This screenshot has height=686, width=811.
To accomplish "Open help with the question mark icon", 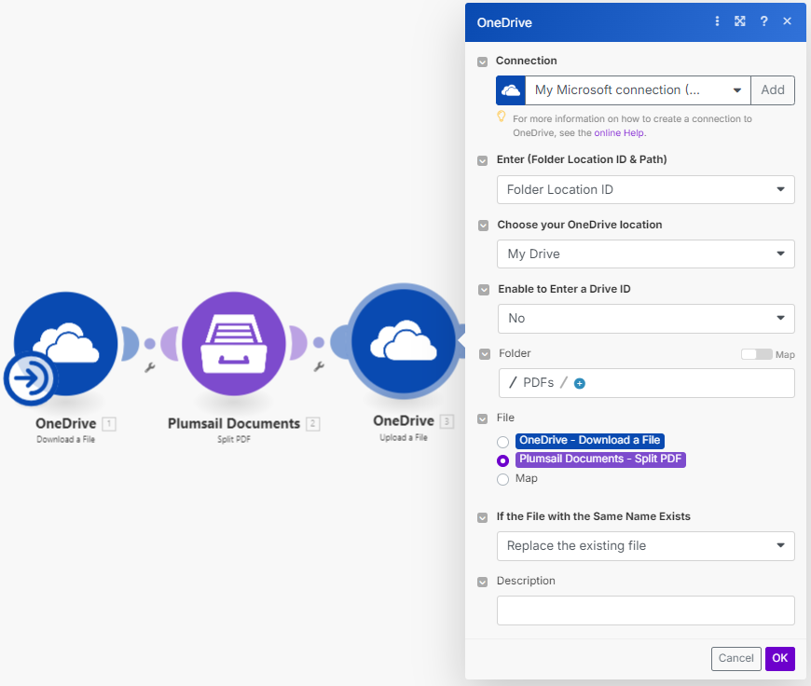I will [x=764, y=21].
